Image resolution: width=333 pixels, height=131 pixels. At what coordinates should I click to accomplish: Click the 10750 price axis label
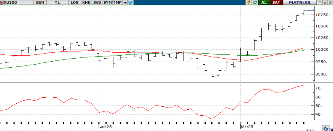[322, 15]
